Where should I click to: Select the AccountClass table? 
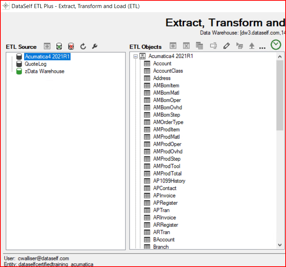point(168,71)
